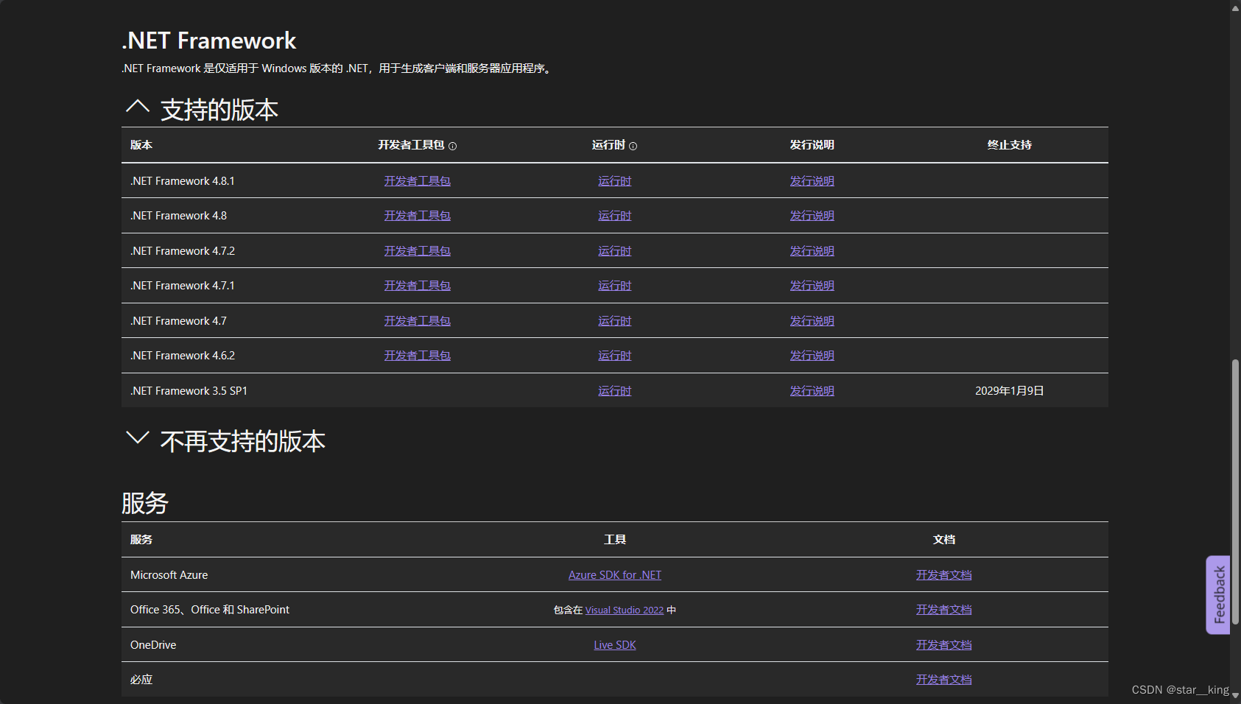Expand the 不再支持的版本 section chevron
The height and width of the screenshot is (704, 1241).
(138, 437)
